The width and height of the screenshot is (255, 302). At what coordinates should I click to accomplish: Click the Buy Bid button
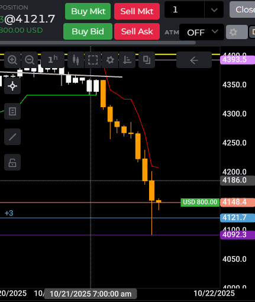point(88,31)
